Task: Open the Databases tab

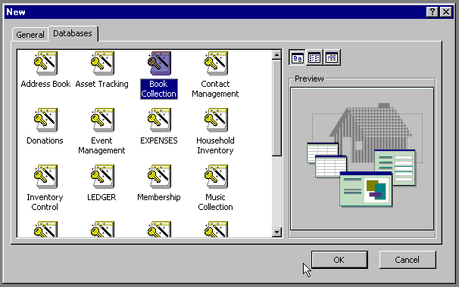Action: tap(73, 33)
